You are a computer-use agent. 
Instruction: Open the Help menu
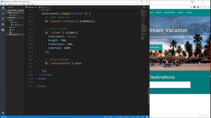click(33, 4)
